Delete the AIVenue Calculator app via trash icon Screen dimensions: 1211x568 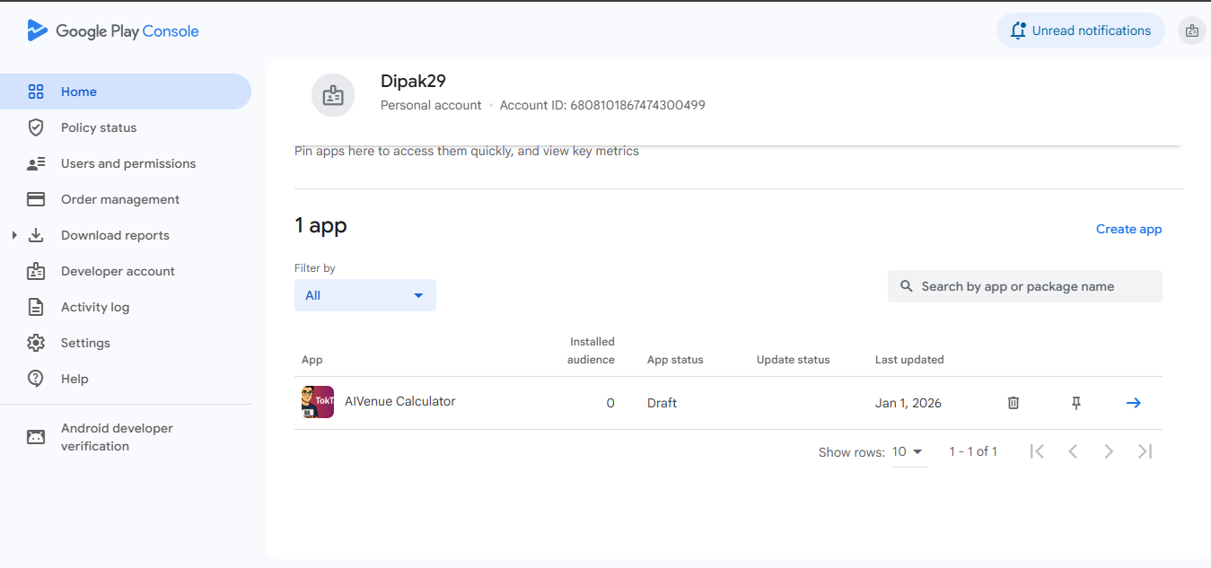[x=1014, y=403]
